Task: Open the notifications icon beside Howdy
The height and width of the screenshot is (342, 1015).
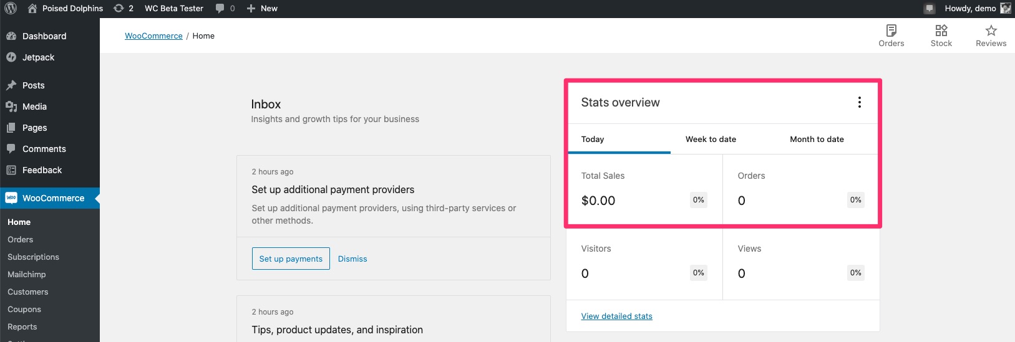Action: pyautogui.click(x=930, y=8)
